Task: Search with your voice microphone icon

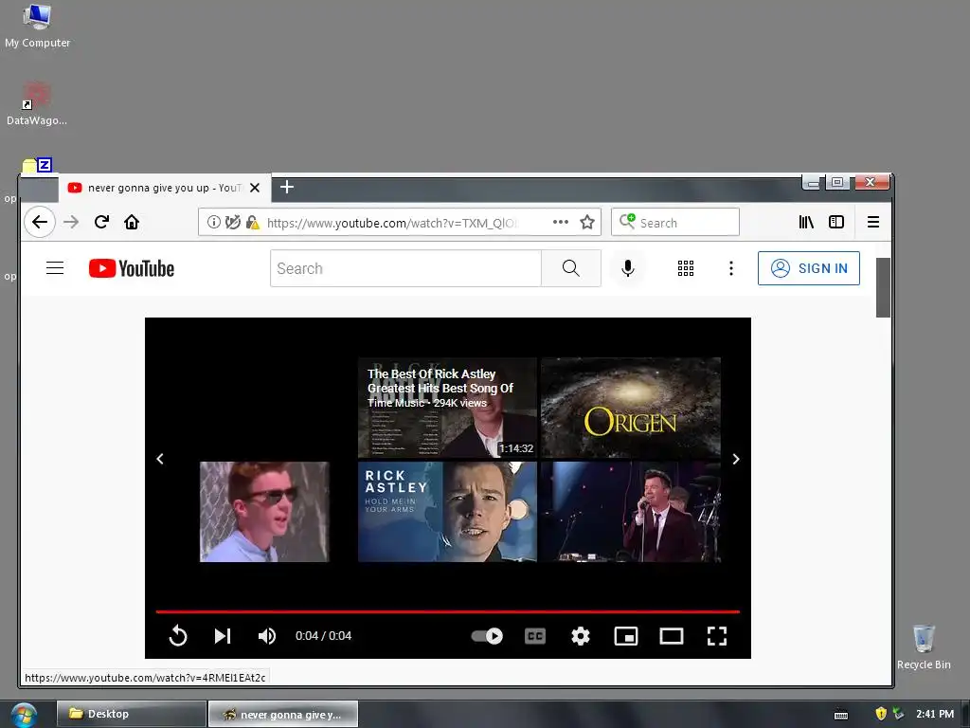Action: pyautogui.click(x=628, y=268)
